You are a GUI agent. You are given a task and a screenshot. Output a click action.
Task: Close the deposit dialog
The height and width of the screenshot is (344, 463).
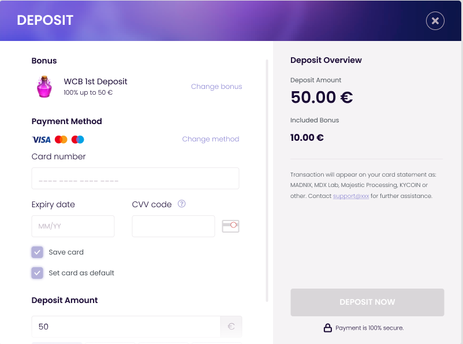coord(435,21)
